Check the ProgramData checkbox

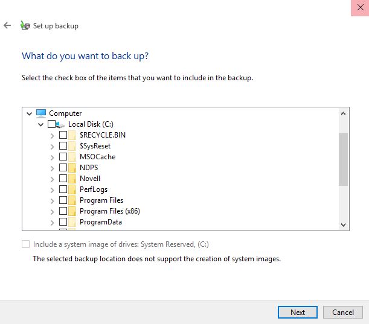click(63, 221)
